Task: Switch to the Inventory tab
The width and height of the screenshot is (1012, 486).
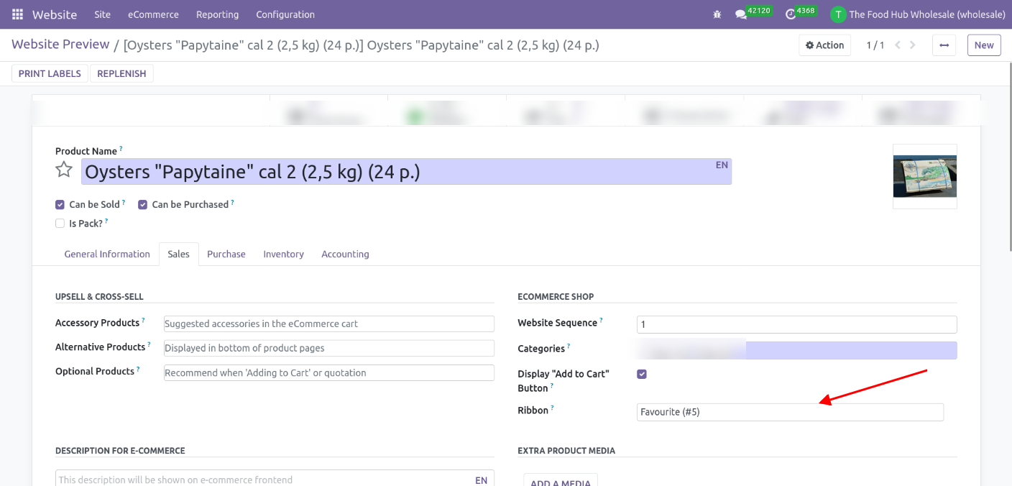Action: (x=283, y=255)
